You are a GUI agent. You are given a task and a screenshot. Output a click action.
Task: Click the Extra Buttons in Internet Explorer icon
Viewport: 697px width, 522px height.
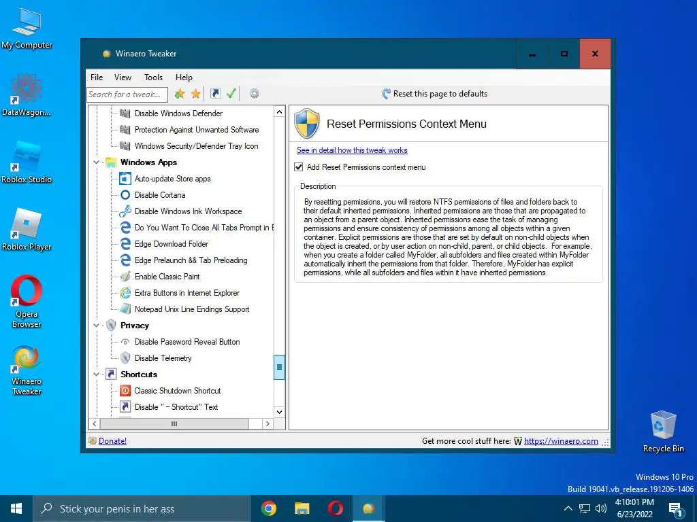[125, 292]
